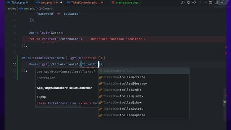Click the use App\Http\Controllers import text
The width and height of the screenshot is (231, 130).
pos(65,75)
